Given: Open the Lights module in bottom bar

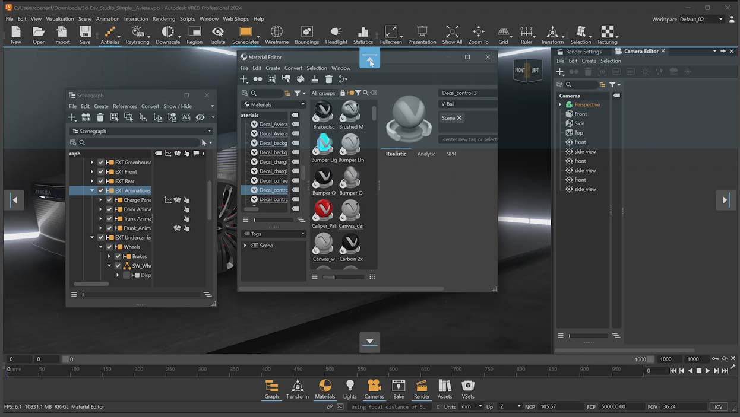Looking at the screenshot, I should point(350,389).
